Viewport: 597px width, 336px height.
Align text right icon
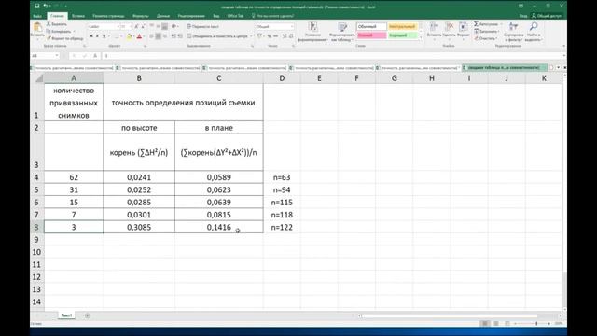pyautogui.click(x=164, y=36)
